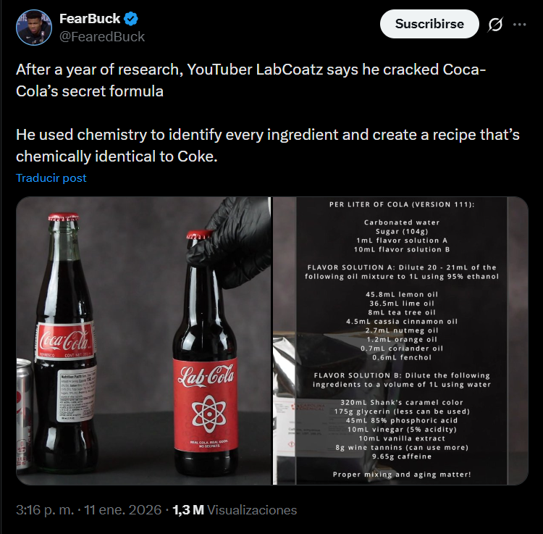543x534 pixels.
Task: Click the FearBuck display name
Action: [90, 20]
